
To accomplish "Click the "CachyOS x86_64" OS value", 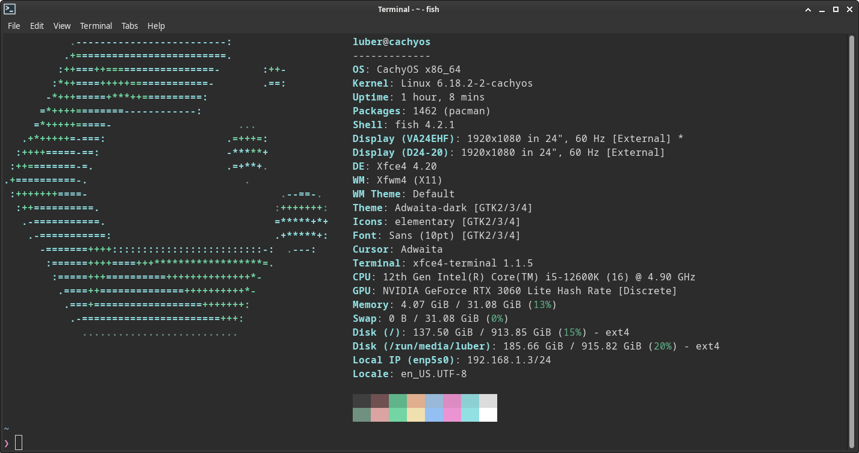I will click(419, 70).
